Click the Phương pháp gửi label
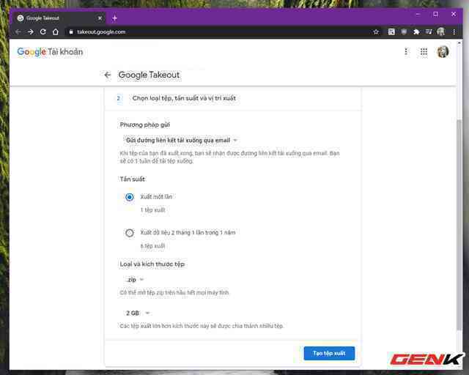This screenshot has height=375, width=469. tap(145, 125)
